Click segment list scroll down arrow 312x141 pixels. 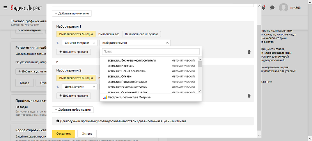pyautogui.click(x=200, y=91)
